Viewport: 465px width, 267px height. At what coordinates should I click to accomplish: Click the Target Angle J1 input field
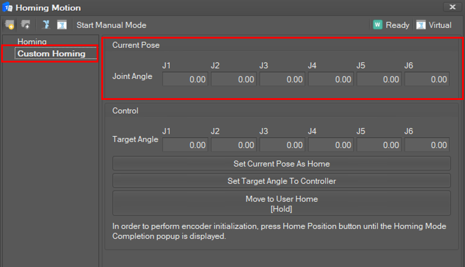coord(185,145)
